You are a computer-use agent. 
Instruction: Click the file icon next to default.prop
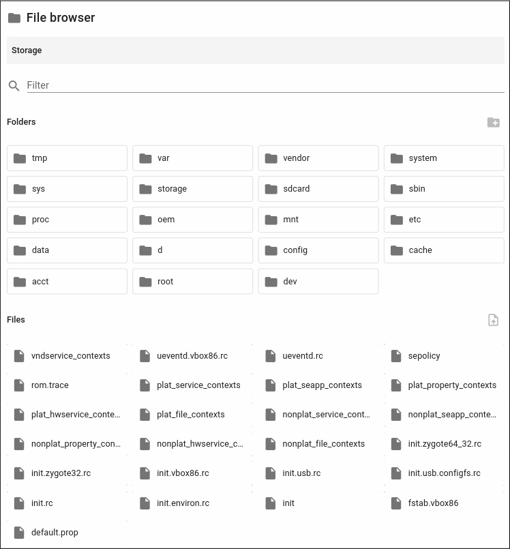click(19, 533)
